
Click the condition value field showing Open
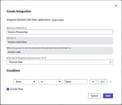75,82
